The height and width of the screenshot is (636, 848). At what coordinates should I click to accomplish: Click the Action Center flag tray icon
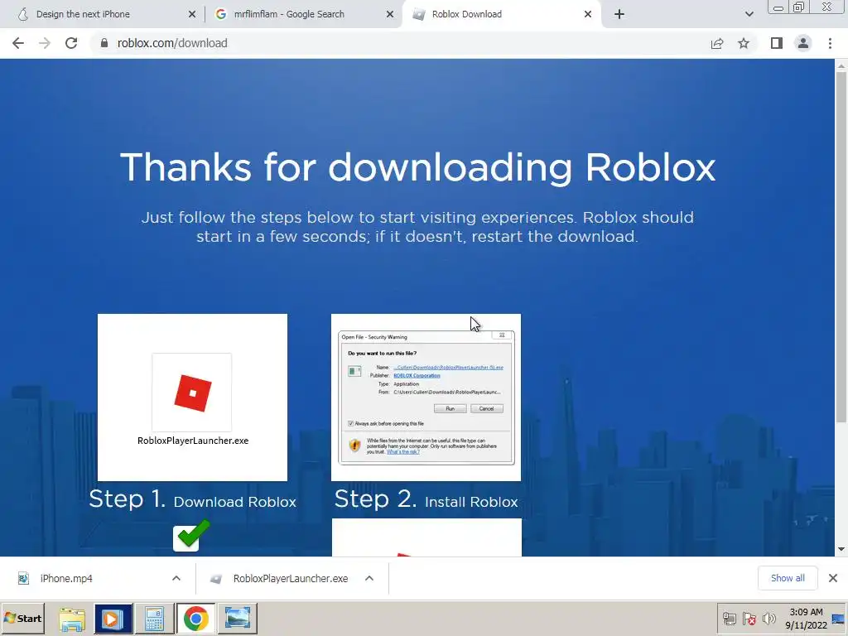pos(749,619)
